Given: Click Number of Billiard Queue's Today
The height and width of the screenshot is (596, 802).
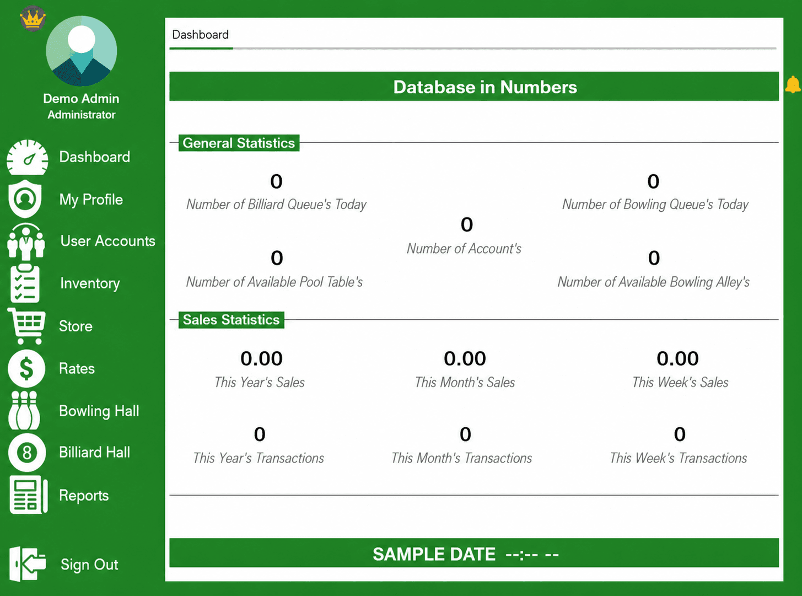Looking at the screenshot, I should pyautogui.click(x=276, y=205).
